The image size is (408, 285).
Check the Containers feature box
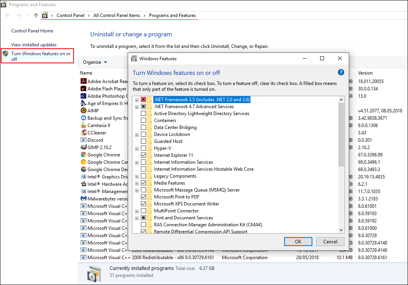click(143, 120)
